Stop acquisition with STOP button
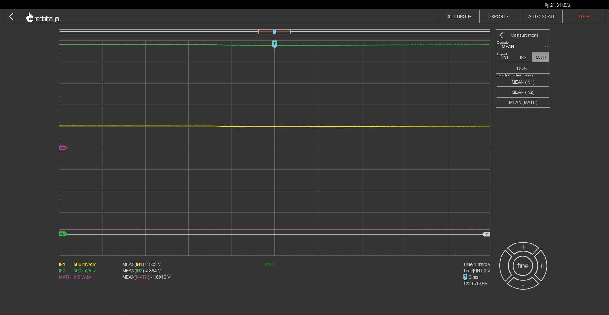 pos(583,16)
